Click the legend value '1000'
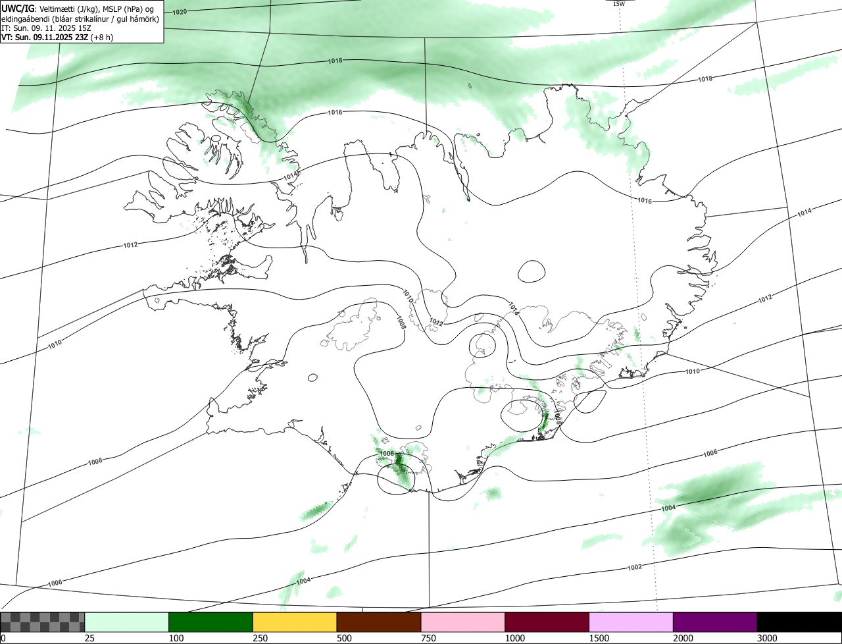Screen dimensions: 842x644 pyautogui.click(x=515, y=638)
